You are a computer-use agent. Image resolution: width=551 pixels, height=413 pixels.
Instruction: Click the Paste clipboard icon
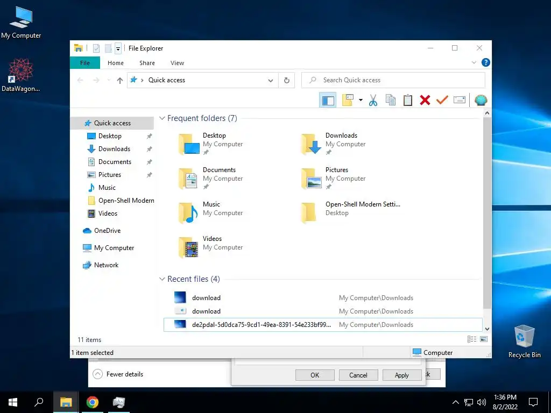pyautogui.click(x=408, y=100)
